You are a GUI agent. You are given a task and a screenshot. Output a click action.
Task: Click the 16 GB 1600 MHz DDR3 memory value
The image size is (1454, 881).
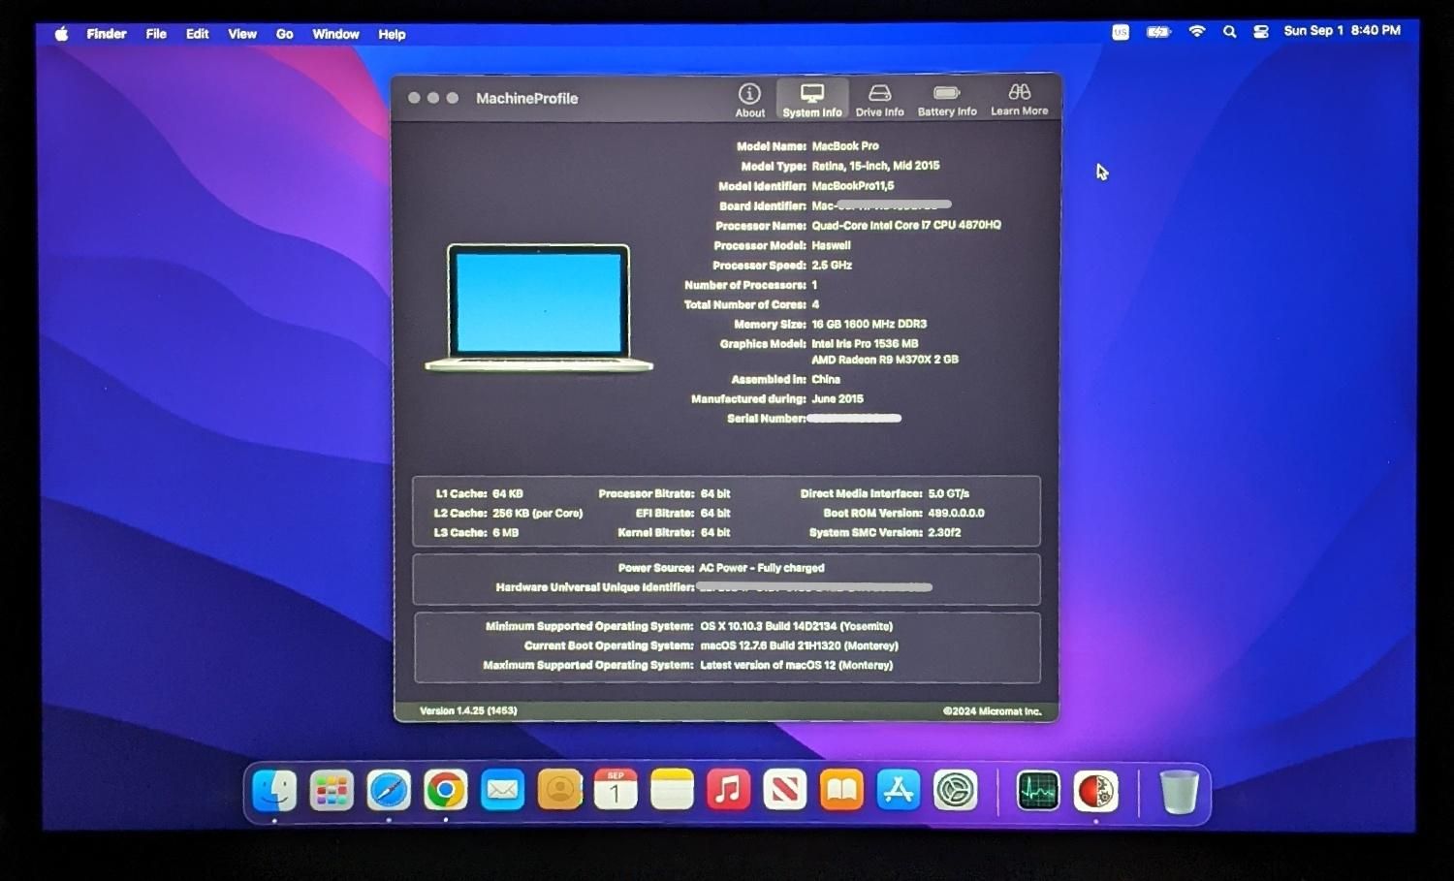(869, 324)
